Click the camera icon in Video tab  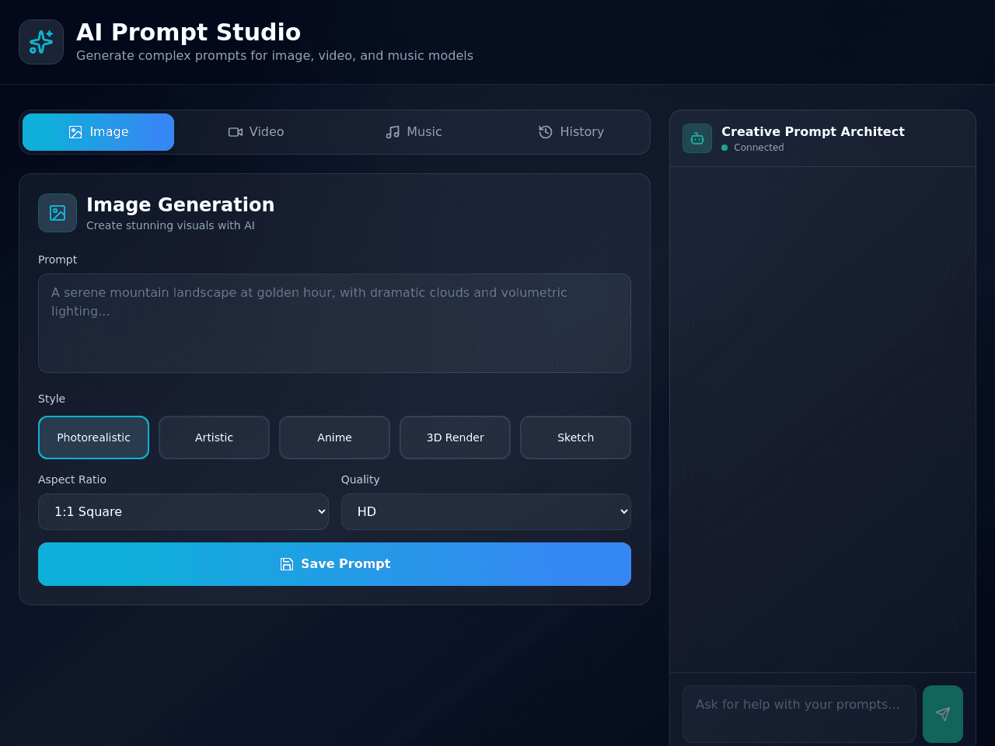click(236, 132)
